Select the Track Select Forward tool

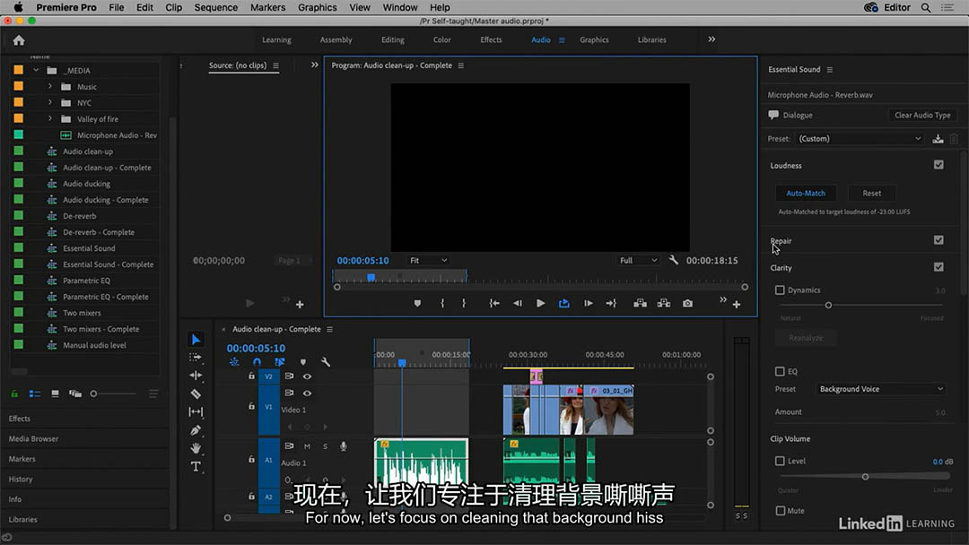pos(196,358)
